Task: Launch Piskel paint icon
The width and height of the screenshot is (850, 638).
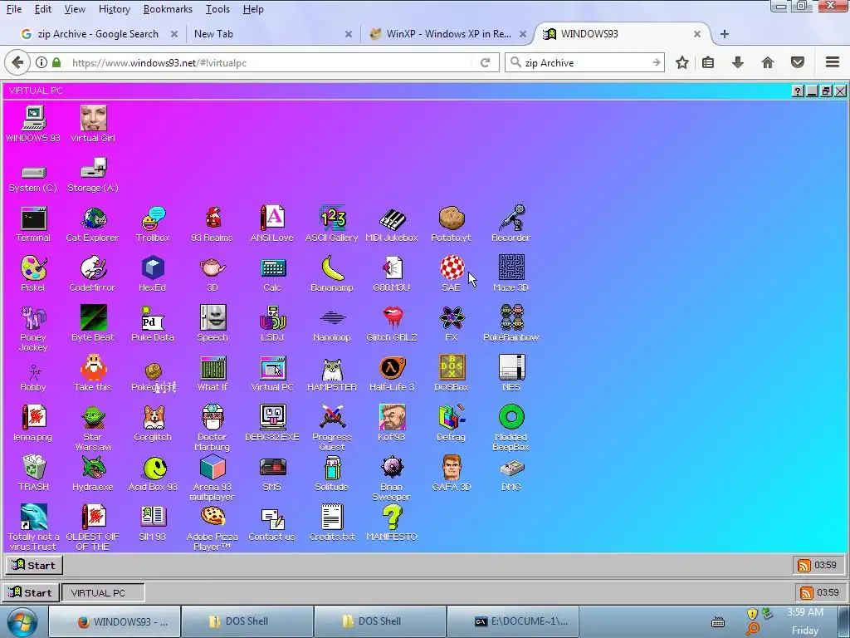Action: click(33, 273)
